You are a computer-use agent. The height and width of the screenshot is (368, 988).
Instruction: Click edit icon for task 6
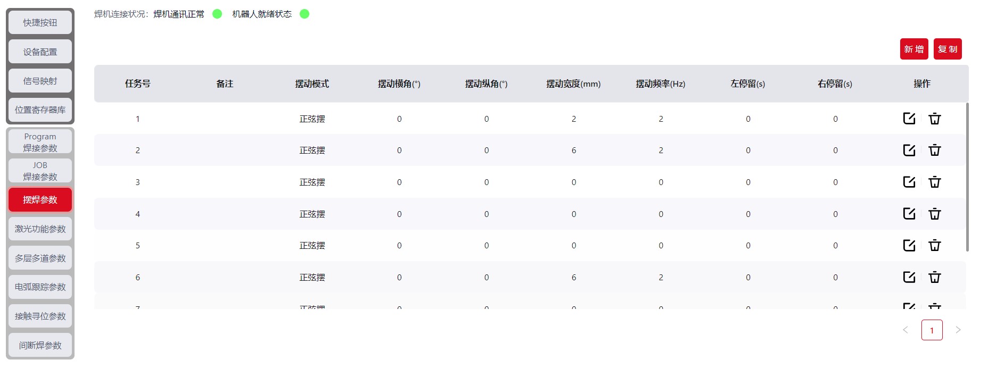tap(909, 277)
